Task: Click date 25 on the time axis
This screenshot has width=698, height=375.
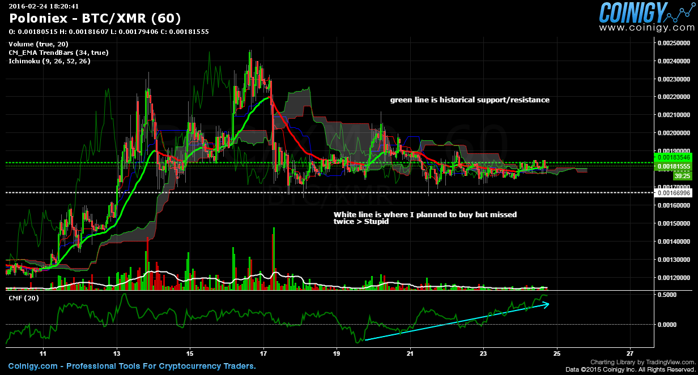Action: point(557,354)
